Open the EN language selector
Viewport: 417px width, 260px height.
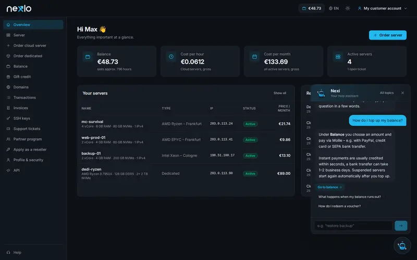(334, 8)
